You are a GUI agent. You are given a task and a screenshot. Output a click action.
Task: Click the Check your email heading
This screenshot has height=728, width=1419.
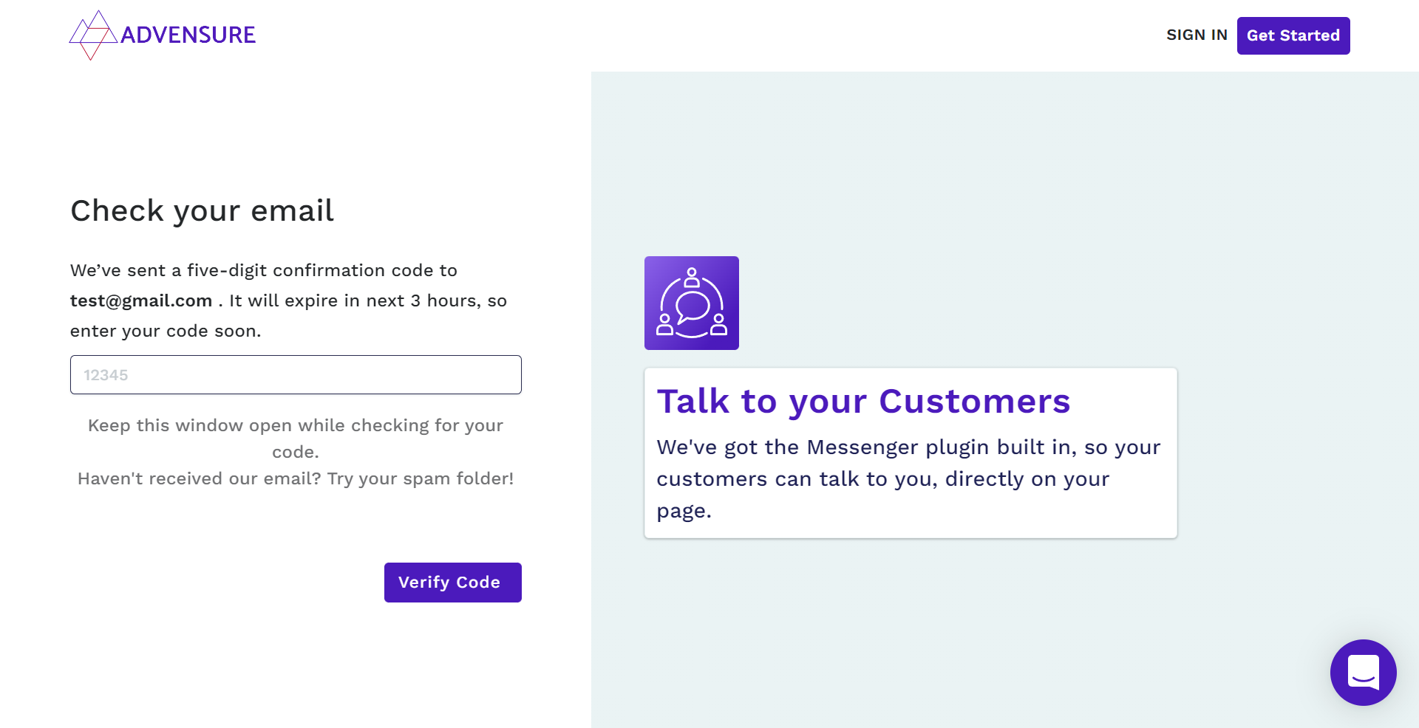(x=202, y=210)
